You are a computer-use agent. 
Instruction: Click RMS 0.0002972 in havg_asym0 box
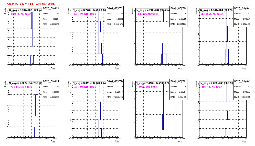(51, 24)
